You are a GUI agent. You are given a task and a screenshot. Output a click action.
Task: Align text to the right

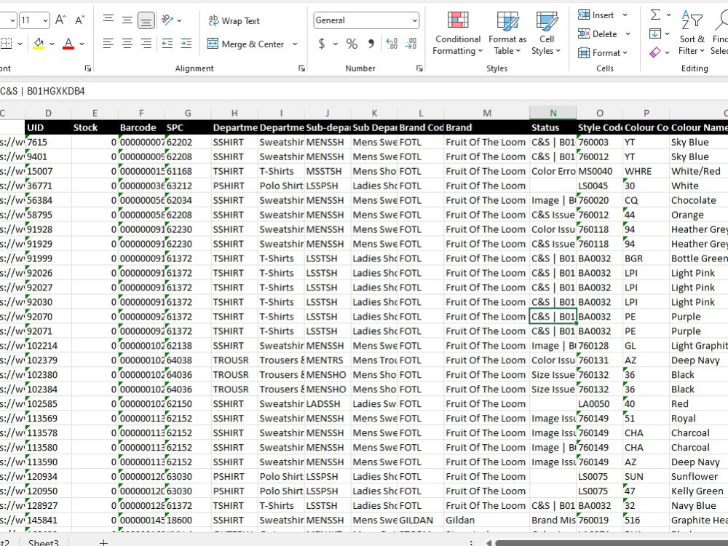click(146, 44)
